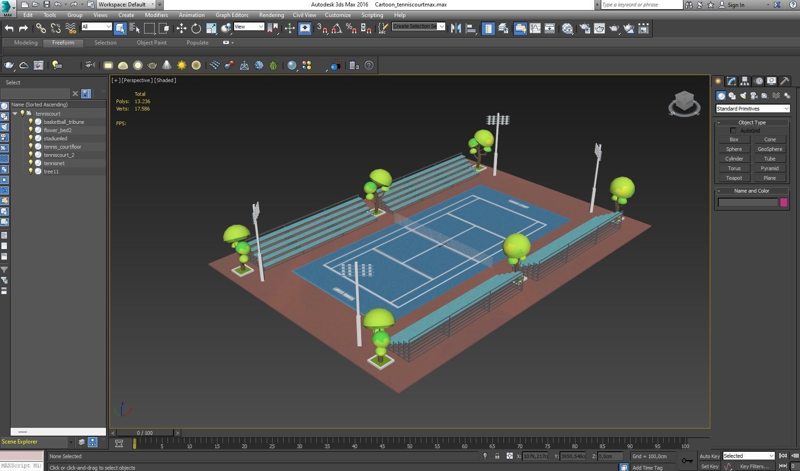
Task: Click the object name input field
Action: (x=748, y=202)
